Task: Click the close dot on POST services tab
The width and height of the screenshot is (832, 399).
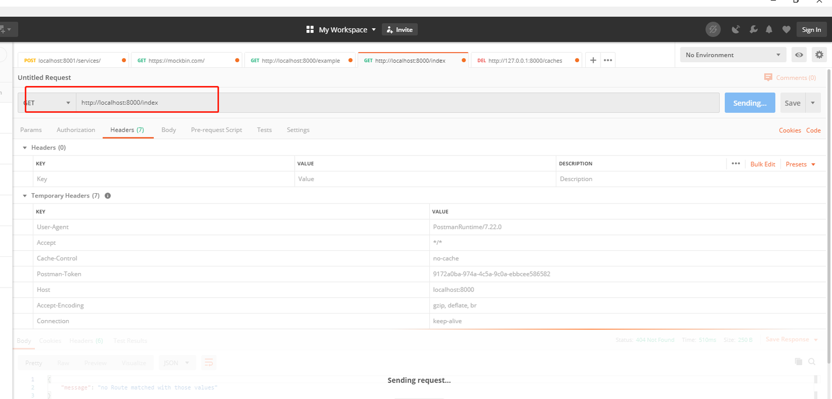Action: [124, 60]
